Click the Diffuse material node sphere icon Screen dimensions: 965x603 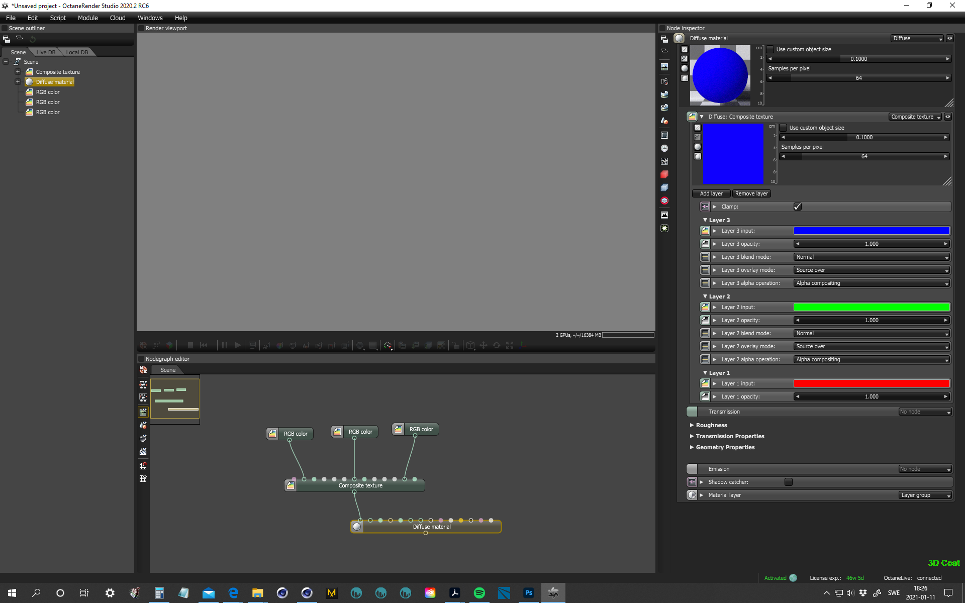coord(357,527)
